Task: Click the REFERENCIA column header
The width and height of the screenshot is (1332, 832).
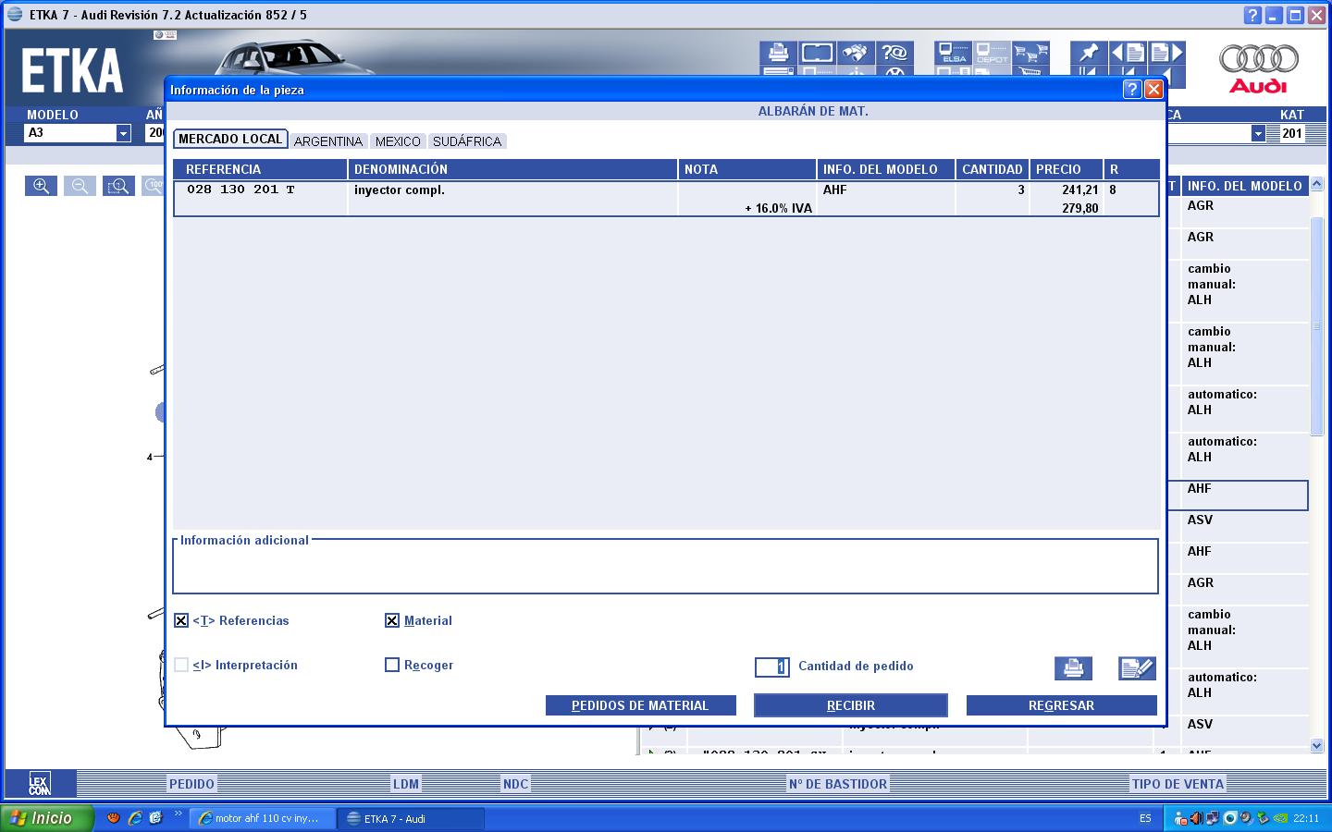Action: 260,169
